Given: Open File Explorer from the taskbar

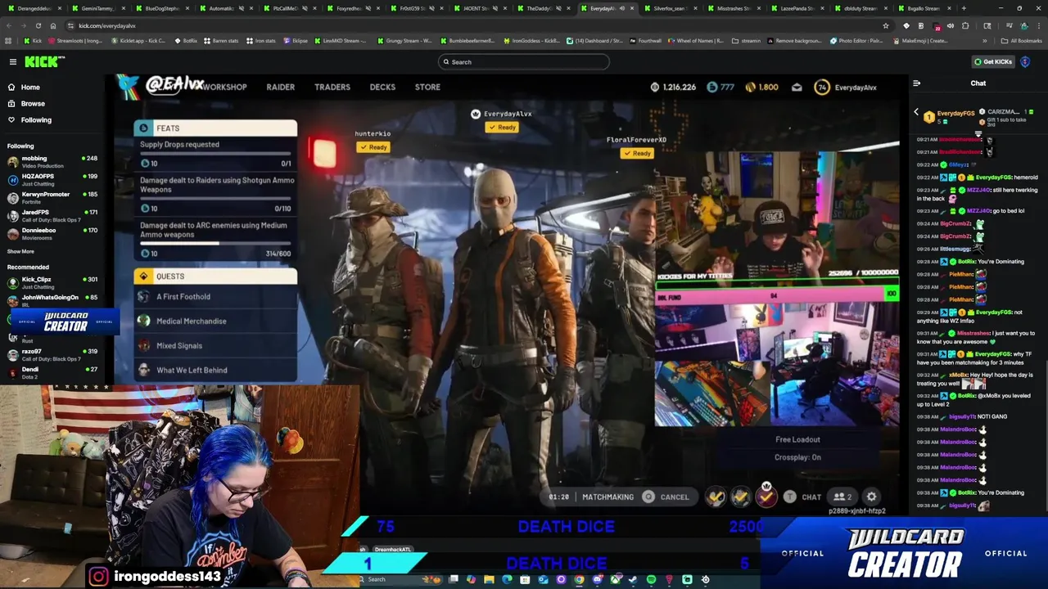Looking at the screenshot, I should tap(489, 579).
